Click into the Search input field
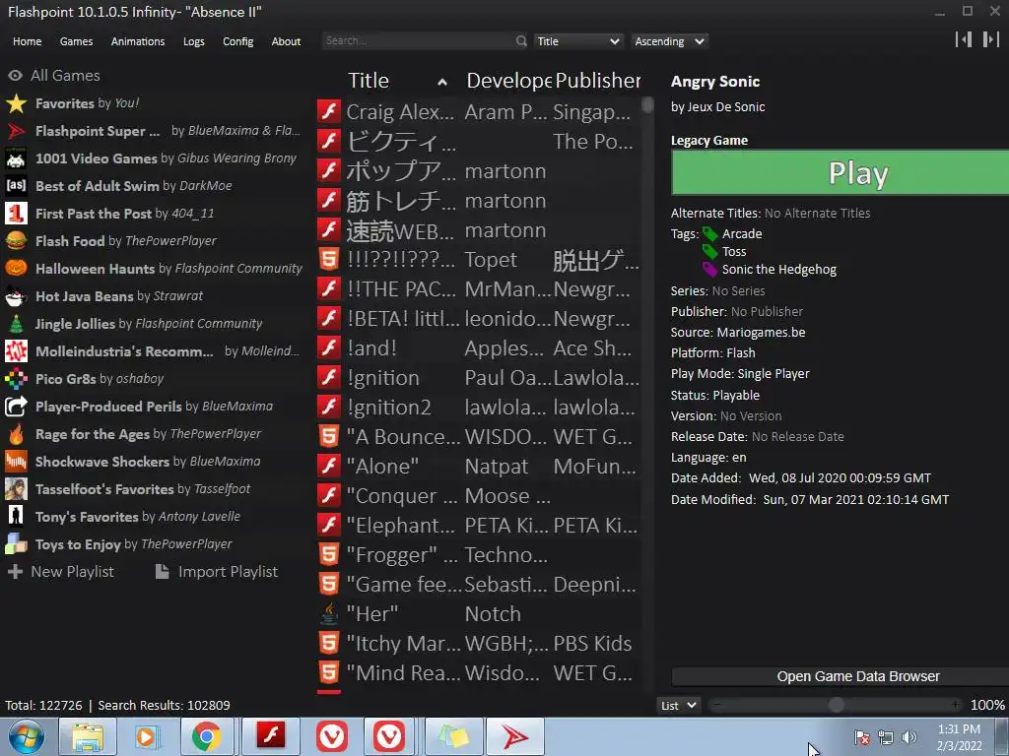 click(418, 41)
